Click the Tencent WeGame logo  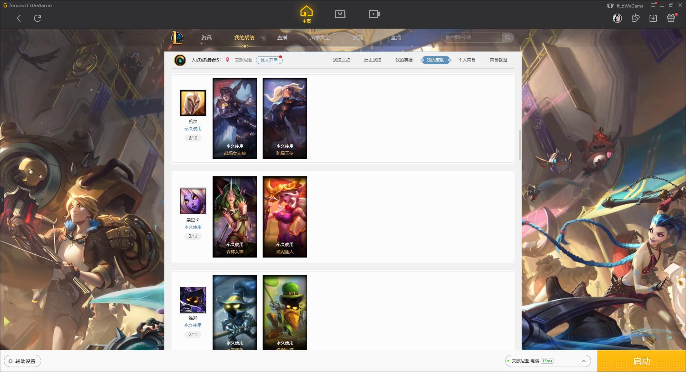pos(28,5)
